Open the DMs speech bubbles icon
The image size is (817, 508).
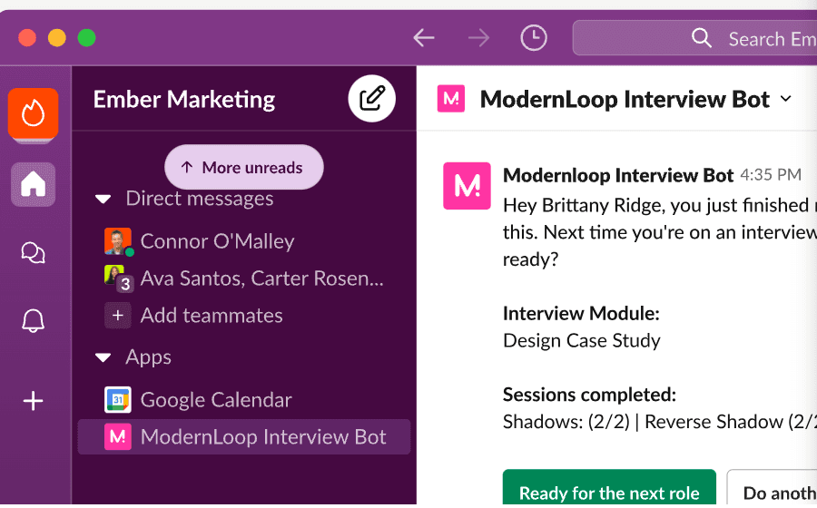pos(34,253)
